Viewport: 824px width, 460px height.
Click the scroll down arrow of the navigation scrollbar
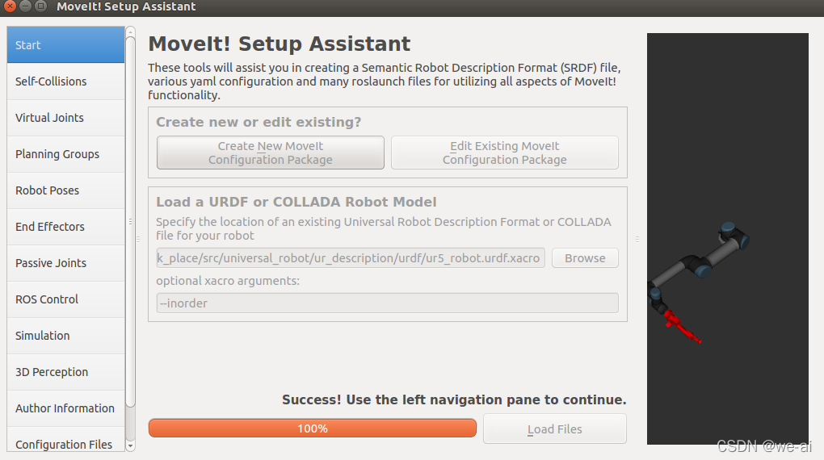click(131, 445)
